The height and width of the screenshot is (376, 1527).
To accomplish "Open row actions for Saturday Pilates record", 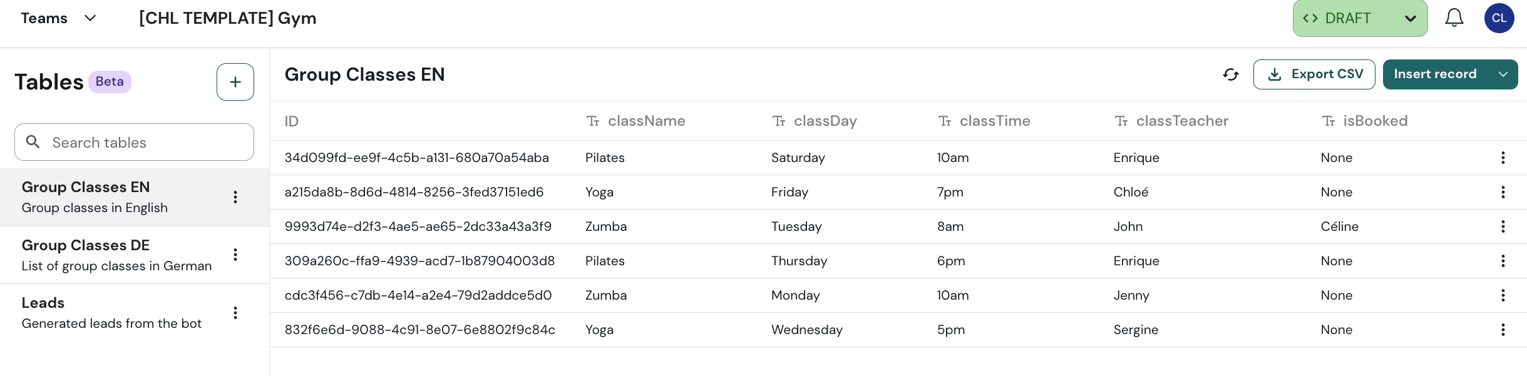I will pos(1503,158).
